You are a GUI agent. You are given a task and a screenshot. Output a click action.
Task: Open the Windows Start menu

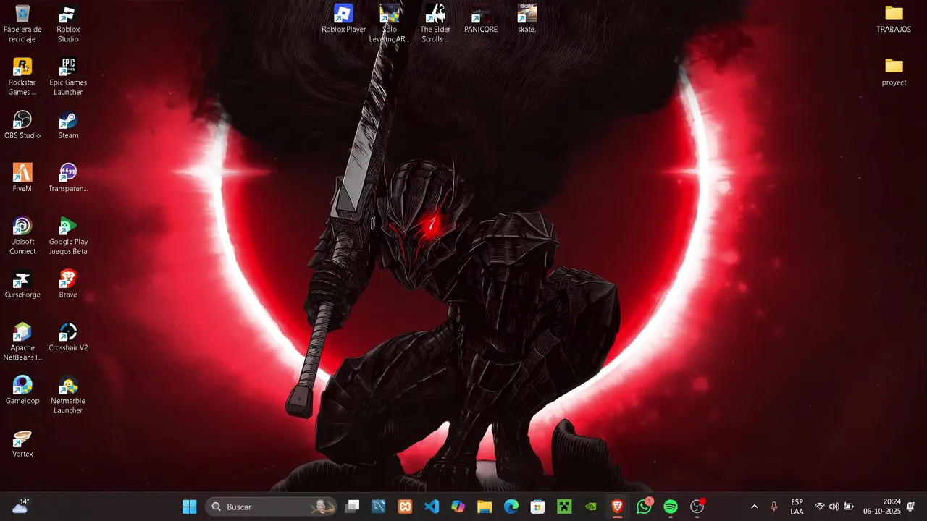pos(189,507)
